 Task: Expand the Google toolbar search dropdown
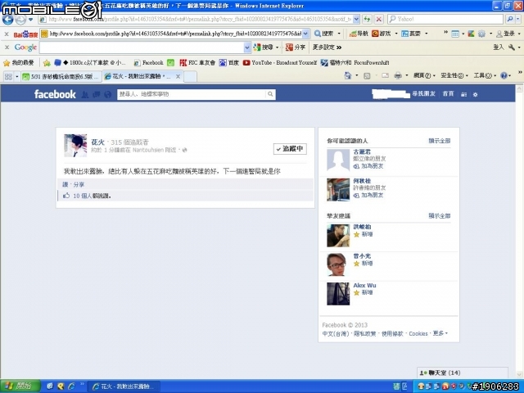[x=247, y=47]
